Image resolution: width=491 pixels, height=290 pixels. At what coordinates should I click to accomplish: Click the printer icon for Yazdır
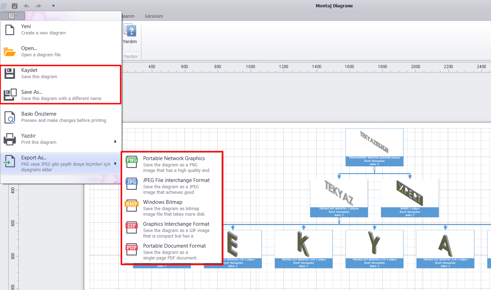point(10,139)
